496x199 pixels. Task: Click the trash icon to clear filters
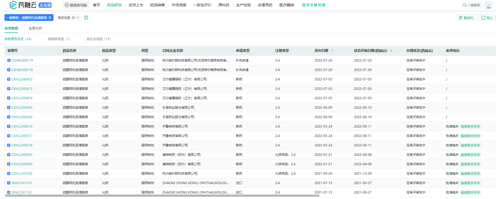coord(86,18)
